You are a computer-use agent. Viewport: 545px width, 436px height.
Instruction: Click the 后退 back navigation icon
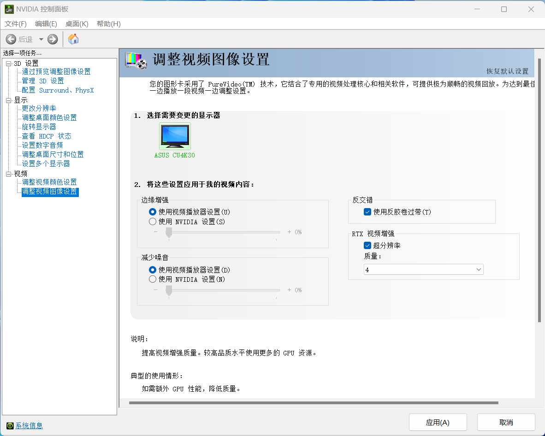tap(11, 39)
